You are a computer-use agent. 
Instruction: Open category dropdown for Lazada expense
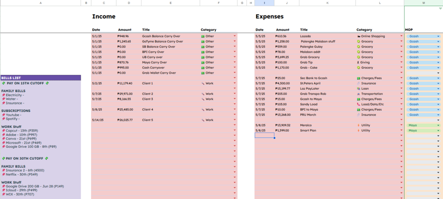point(402,36)
